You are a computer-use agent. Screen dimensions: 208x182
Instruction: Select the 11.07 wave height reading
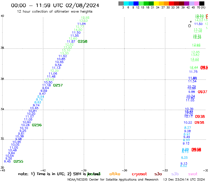coord(30,116)
